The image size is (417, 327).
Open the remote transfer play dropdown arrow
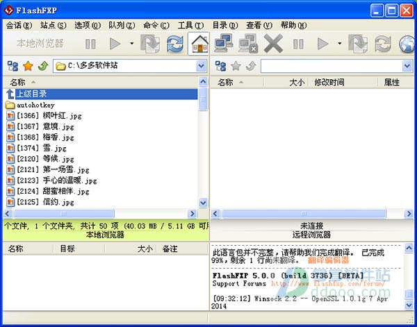coord(340,43)
